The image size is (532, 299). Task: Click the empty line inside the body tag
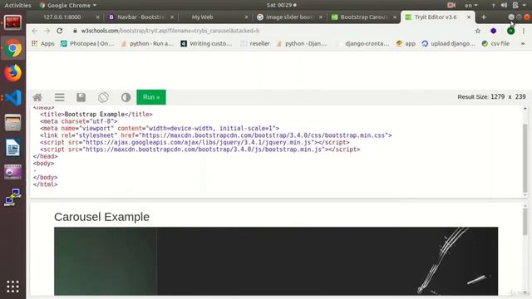pos(35,170)
